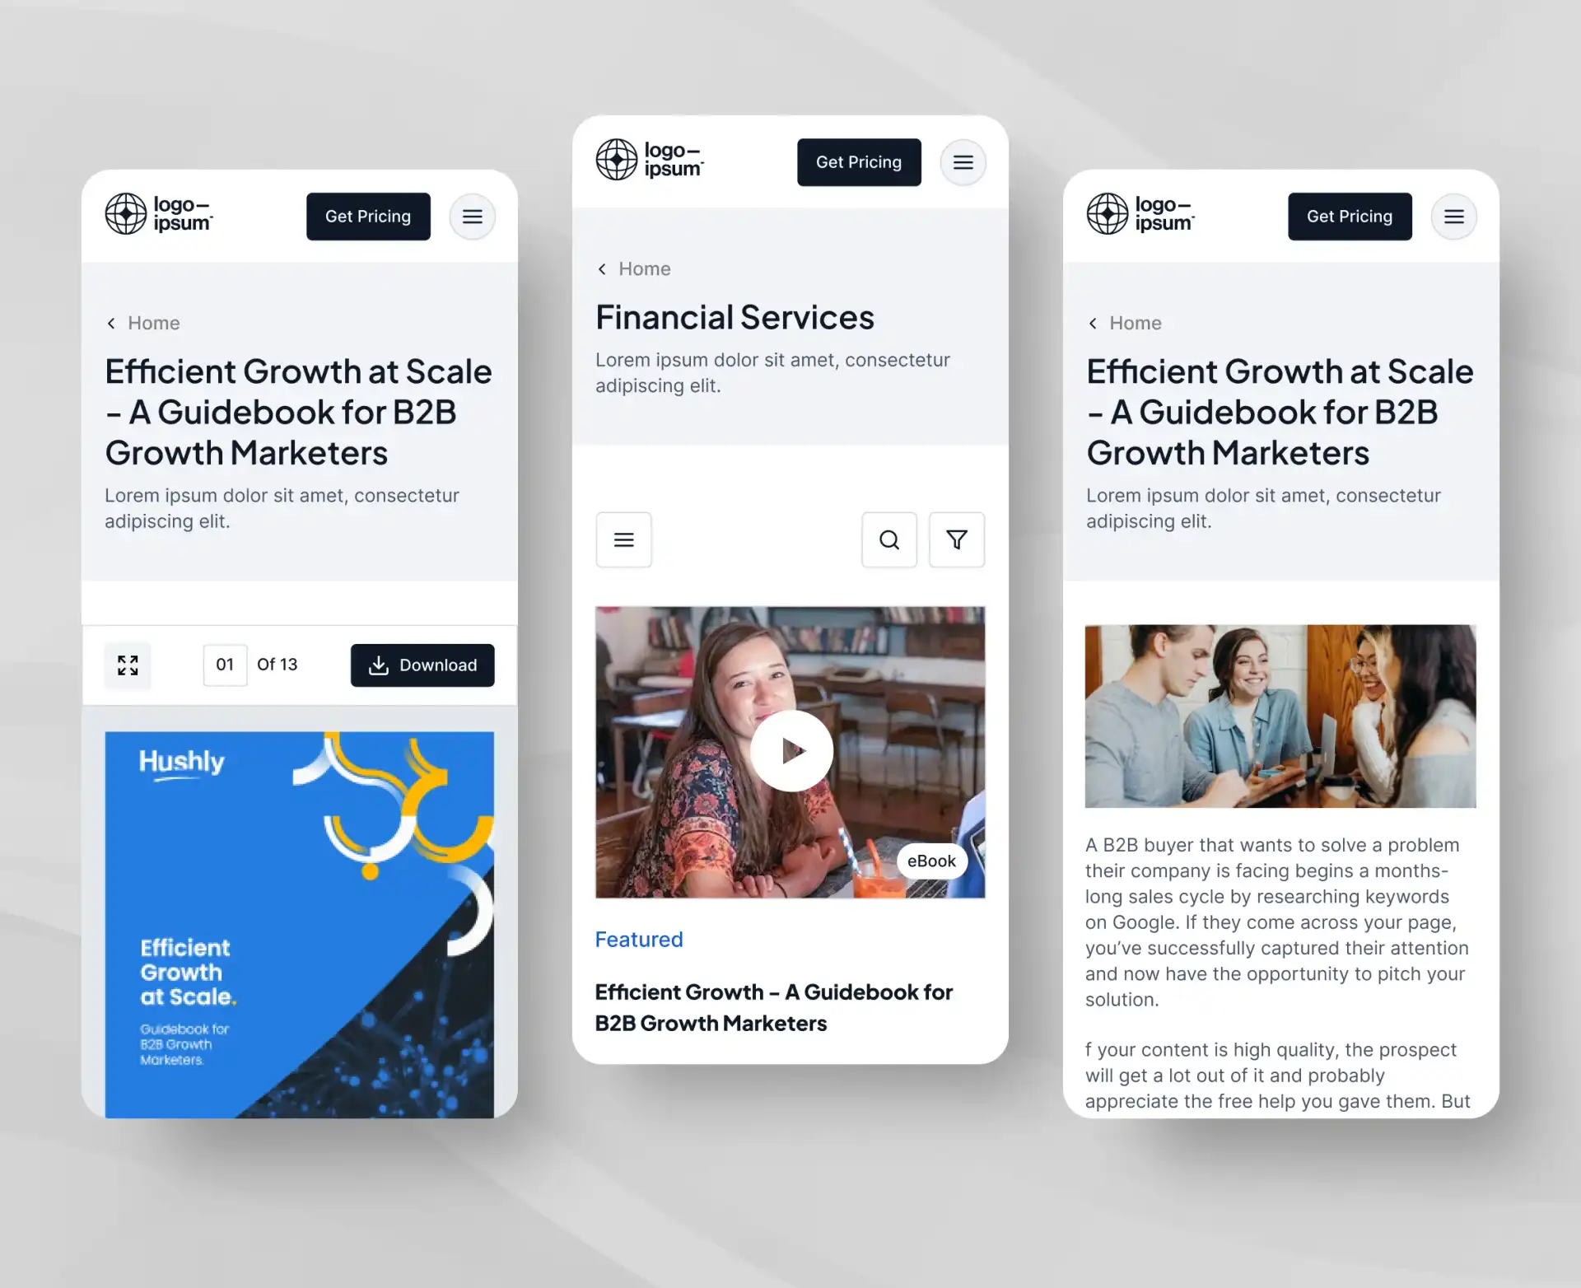
Task: Click the play button on the featured video
Action: click(x=790, y=749)
